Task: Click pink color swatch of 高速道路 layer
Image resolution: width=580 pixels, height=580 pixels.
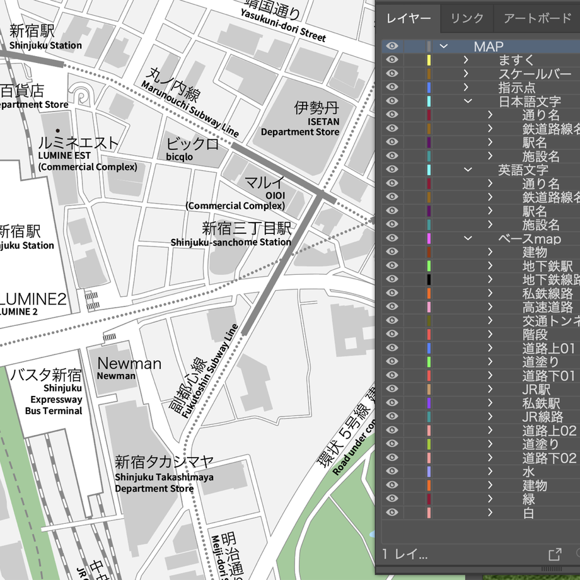Action: point(429,306)
